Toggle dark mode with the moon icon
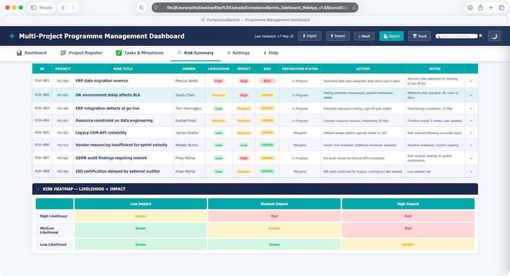Screen dimensions: 510x276 pos(494,36)
